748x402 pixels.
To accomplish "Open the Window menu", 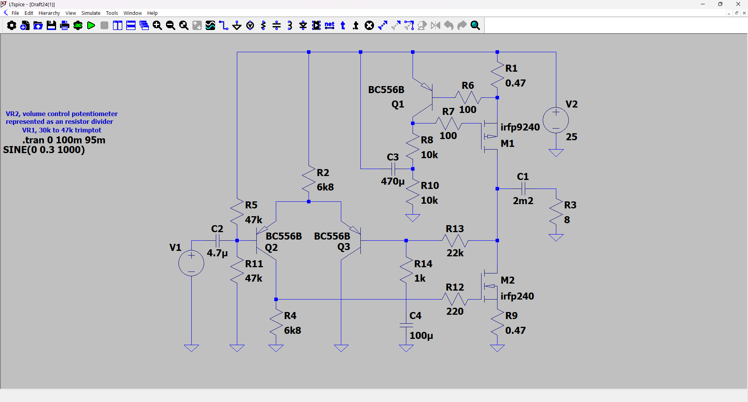I will point(132,13).
